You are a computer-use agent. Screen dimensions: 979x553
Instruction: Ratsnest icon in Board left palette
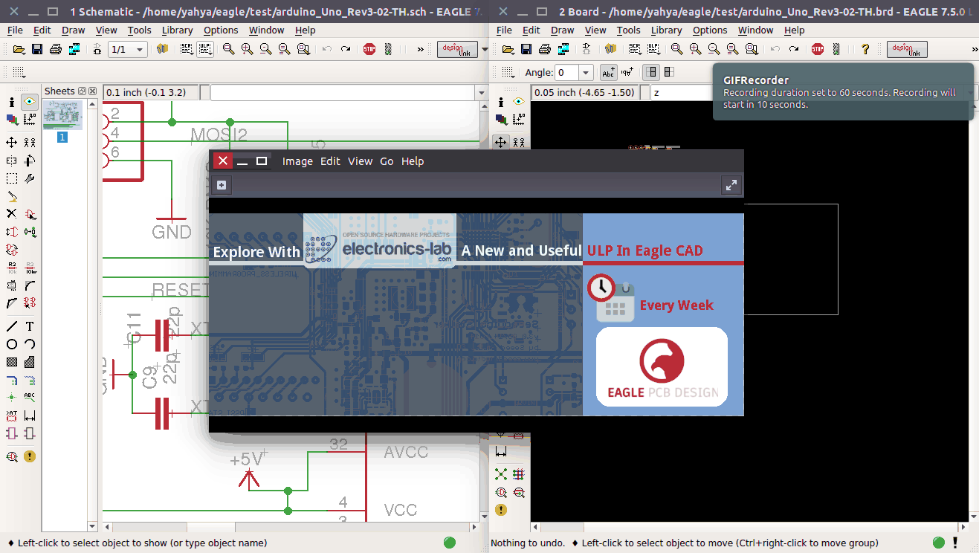pyautogui.click(x=501, y=474)
